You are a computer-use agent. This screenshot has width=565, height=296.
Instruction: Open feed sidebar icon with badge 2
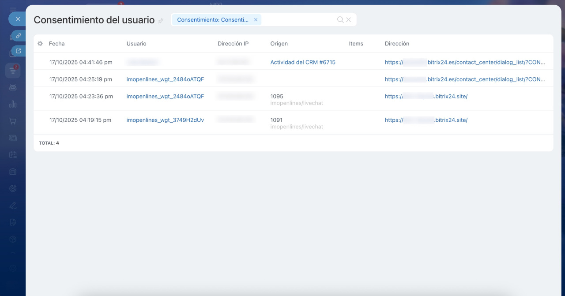tap(13, 70)
